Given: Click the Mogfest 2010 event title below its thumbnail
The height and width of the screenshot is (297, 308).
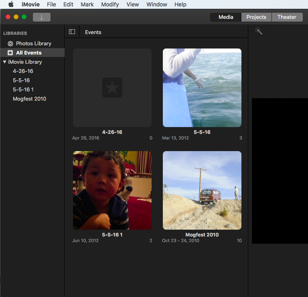Looking at the screenshot, I should point(202,234).
